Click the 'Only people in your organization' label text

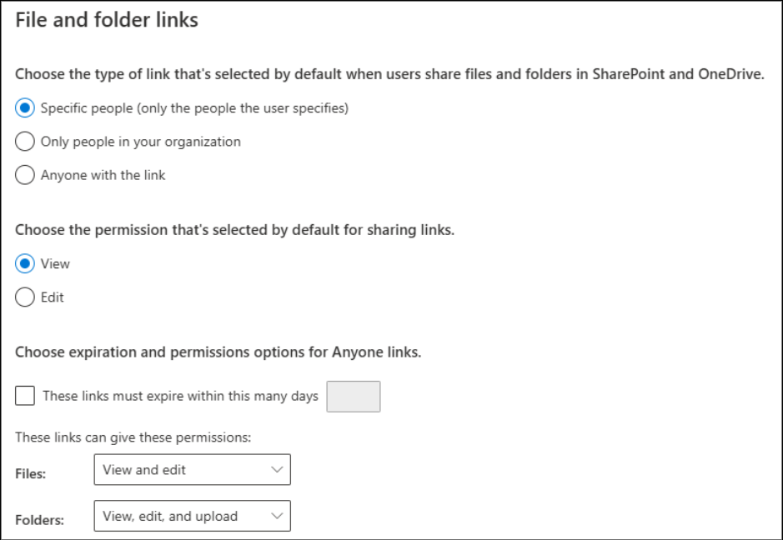[x=140, y=142]
